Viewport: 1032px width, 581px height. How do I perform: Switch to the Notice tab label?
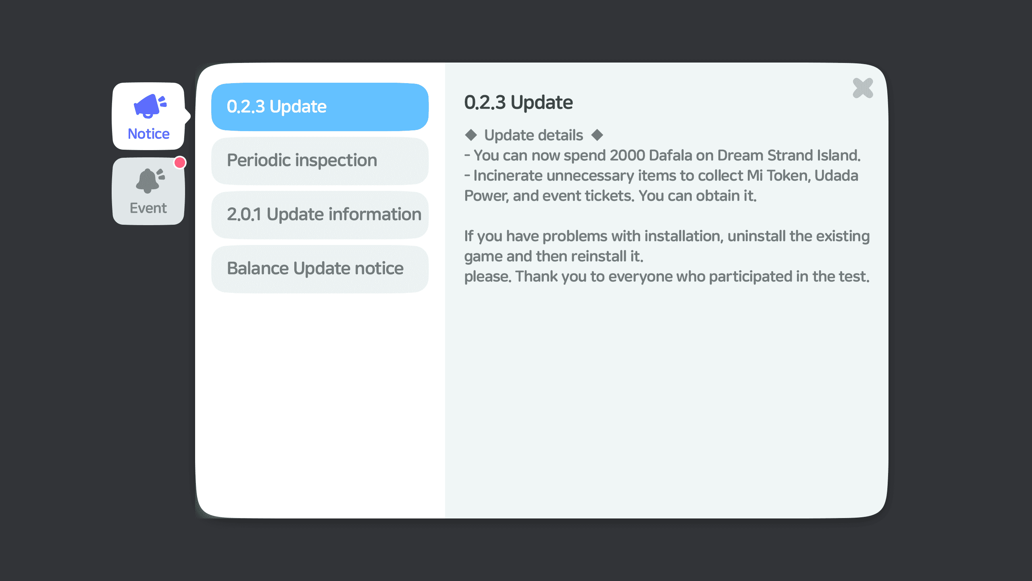[x=148, y=134]
